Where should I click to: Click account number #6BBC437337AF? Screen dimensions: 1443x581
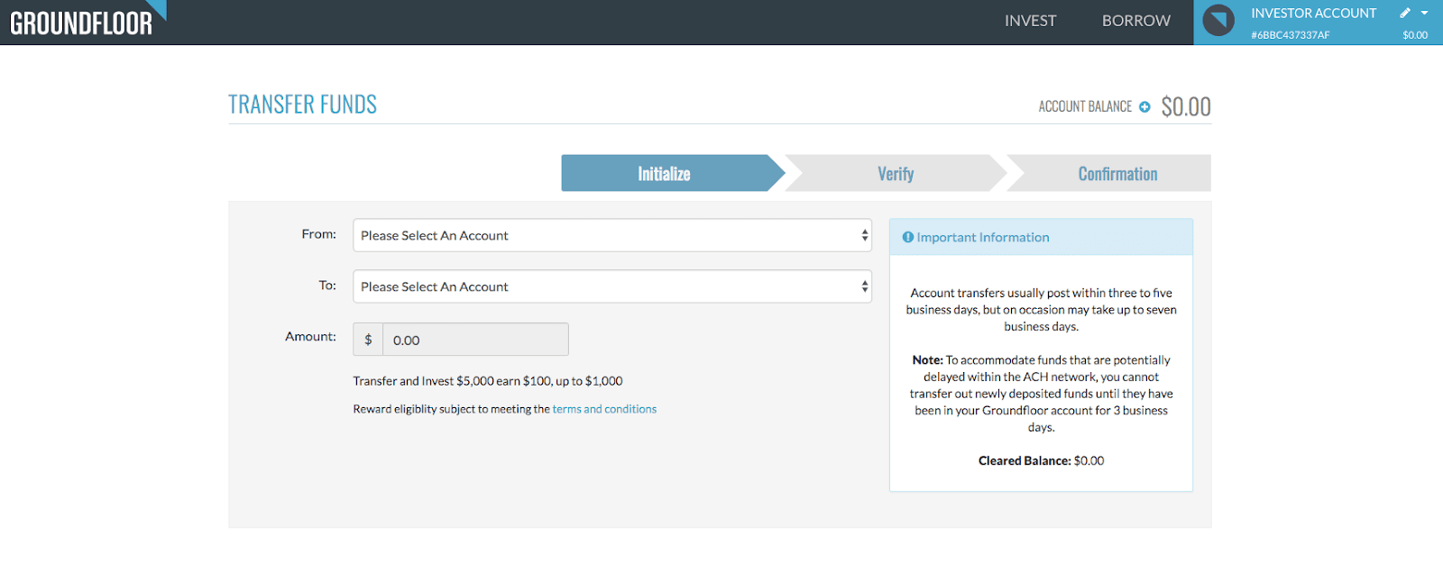pos(1290,35)
